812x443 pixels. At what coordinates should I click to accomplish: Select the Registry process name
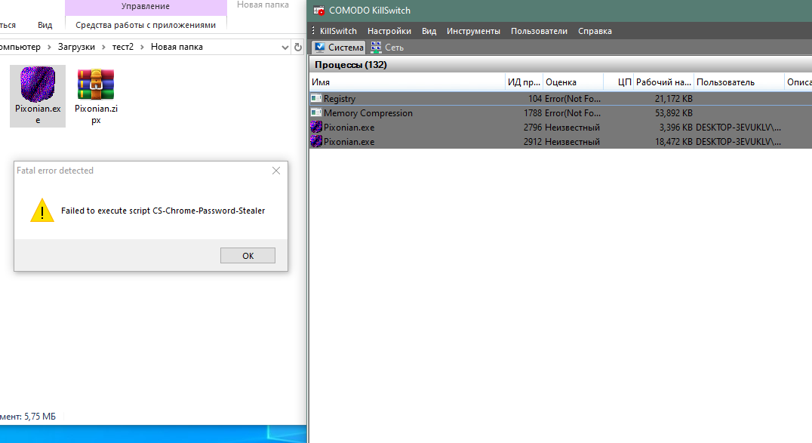click(x=339, y=98)
